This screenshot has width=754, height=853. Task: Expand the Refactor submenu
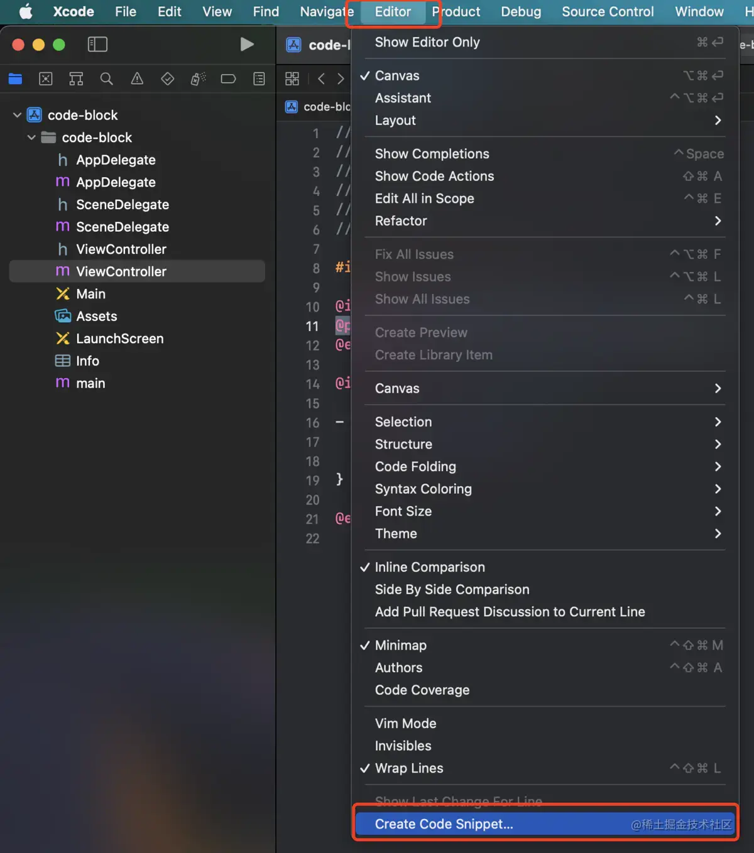click(545, 221)
